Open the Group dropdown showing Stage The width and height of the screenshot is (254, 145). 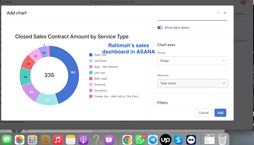(193, 61)
